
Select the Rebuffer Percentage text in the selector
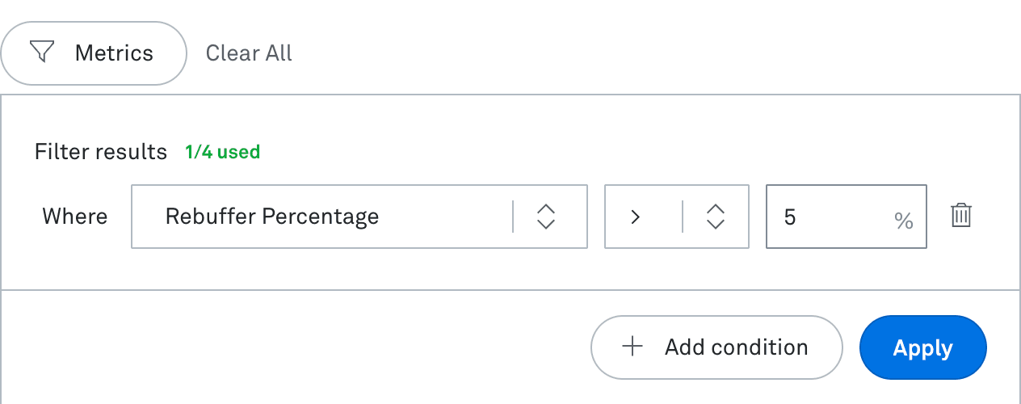tap(272, 217)
